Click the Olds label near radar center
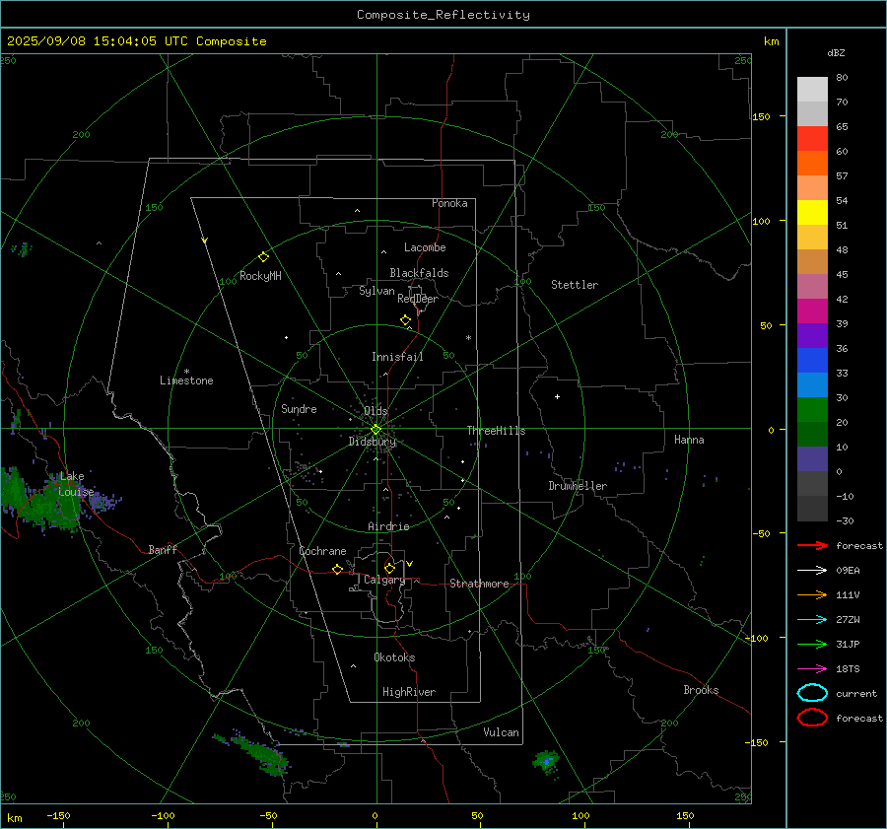 pos(375,411)
